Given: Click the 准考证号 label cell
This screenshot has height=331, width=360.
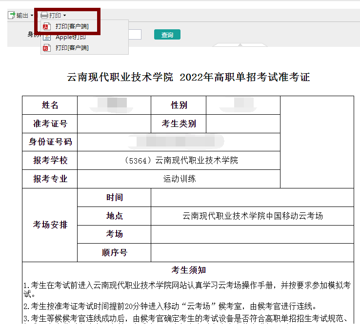Looking at the screenshot, I should click(x=50, y=124).
